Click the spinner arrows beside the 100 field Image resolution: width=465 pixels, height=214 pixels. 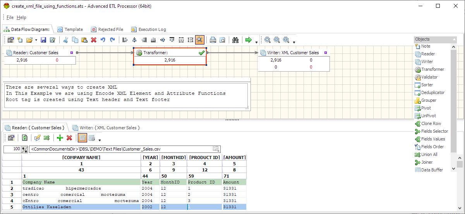point(25,149)
